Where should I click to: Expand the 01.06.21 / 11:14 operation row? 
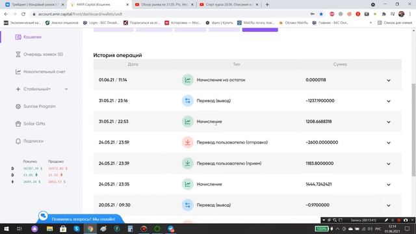click(x=389, y=80)
